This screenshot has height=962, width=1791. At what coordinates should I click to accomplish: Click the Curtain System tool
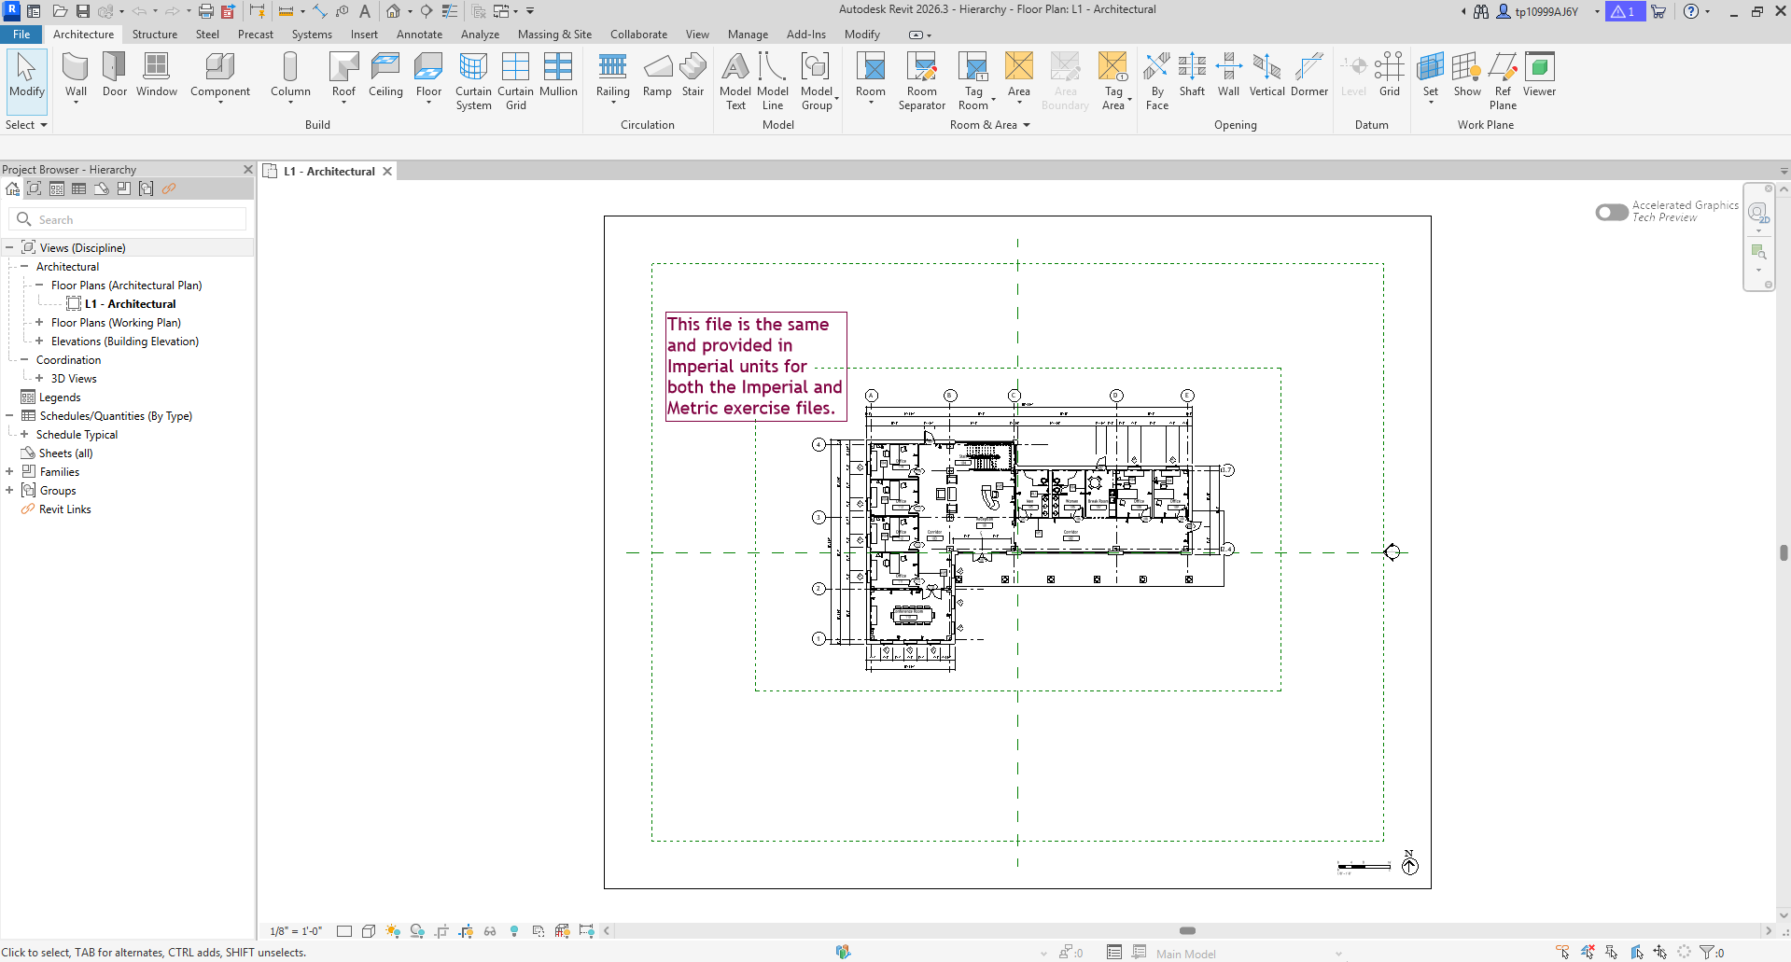[x=473, y=81]
